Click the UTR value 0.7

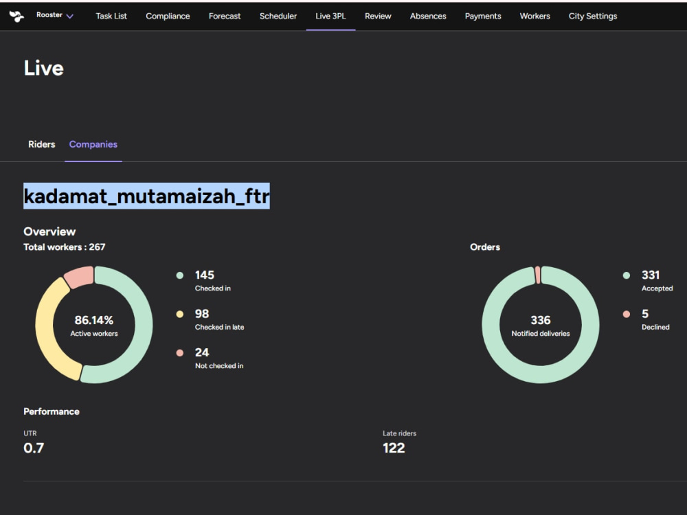(34, 448)
